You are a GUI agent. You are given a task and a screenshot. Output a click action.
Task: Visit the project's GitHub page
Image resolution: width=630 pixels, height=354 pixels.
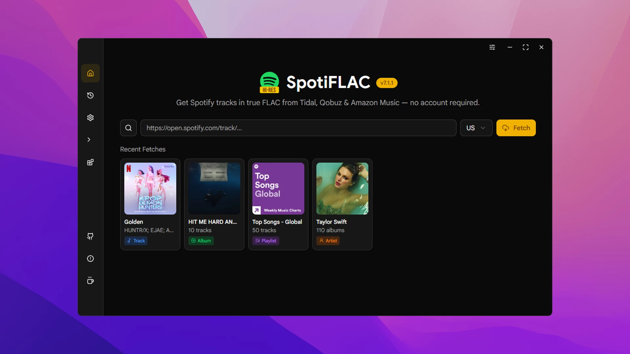click(x=90, y=236)
